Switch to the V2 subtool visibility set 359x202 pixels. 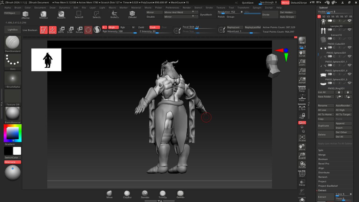point(324,16)
